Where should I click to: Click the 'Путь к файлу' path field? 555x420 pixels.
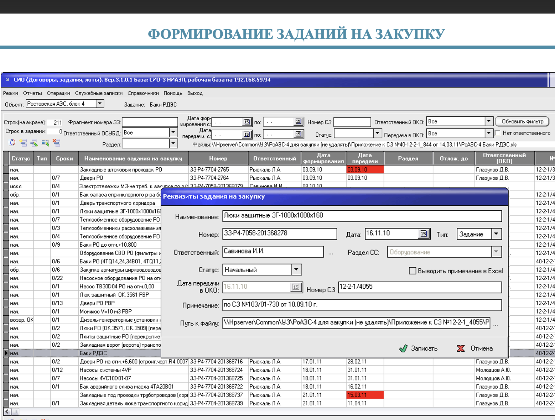pyautogui.click(x=356, y=323)
